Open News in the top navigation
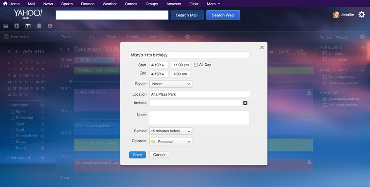This screenshot has height=187, width=370. (48, 4)
